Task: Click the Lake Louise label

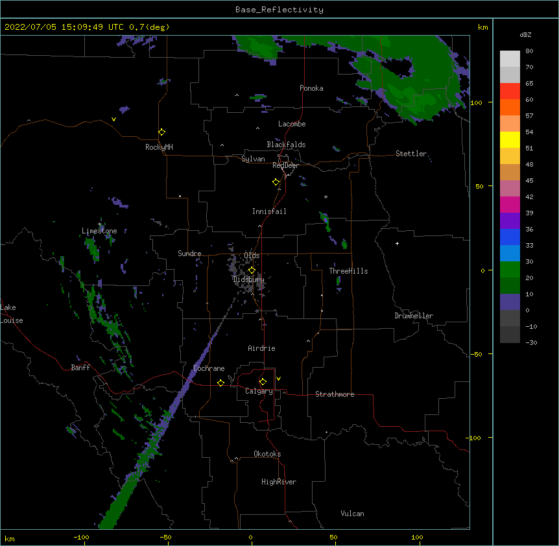Action: [x=12, y=314]
